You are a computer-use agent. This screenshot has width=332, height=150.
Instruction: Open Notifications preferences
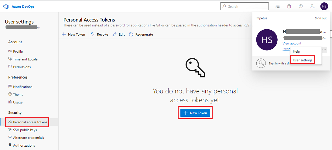[x=23, y=87]
